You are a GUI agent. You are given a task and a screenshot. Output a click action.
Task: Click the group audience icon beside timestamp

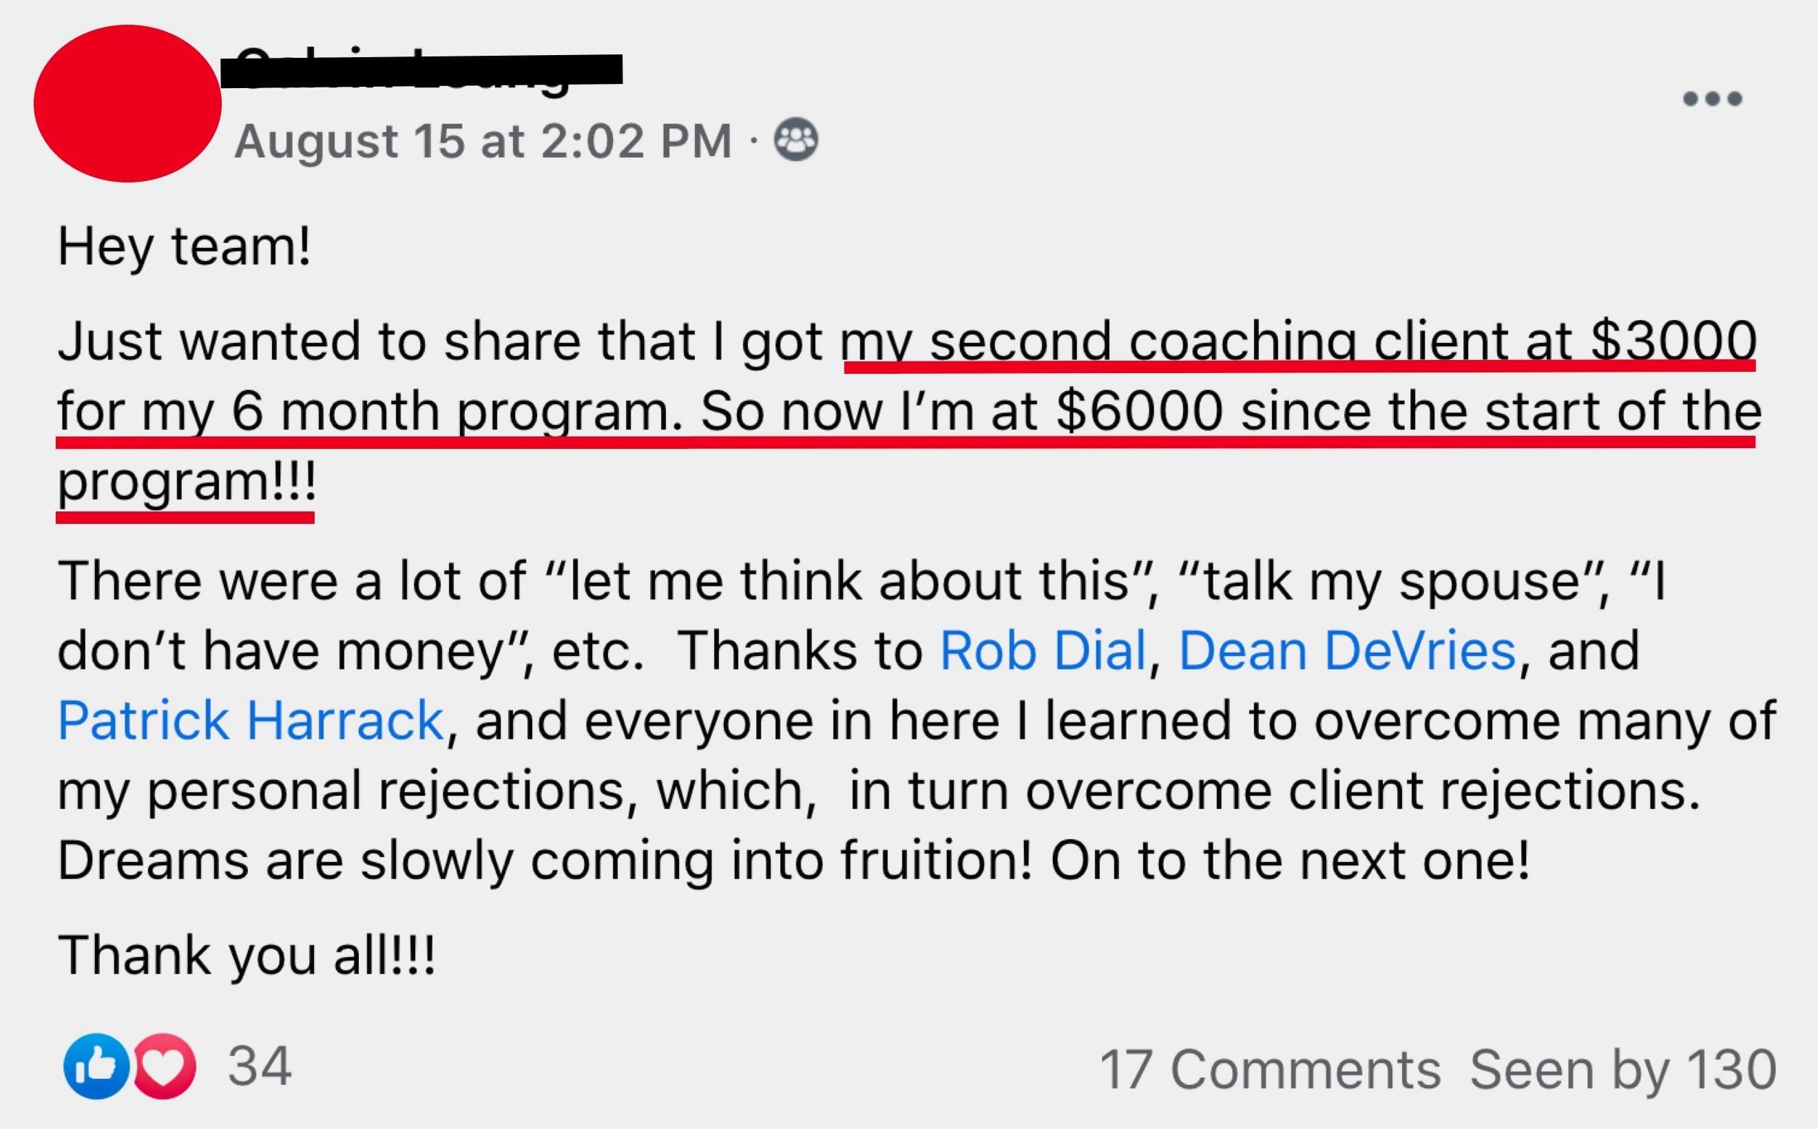pos(796,140)
